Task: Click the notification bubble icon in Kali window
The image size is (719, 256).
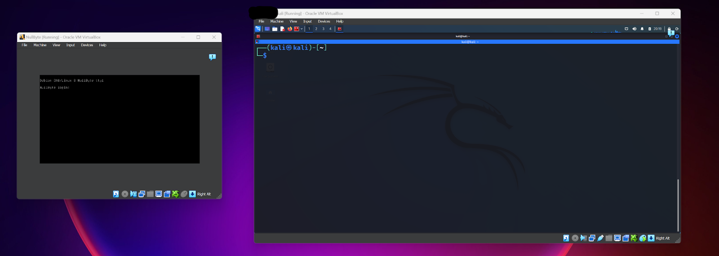Action: pyautogui.click(x=671, y=33)
